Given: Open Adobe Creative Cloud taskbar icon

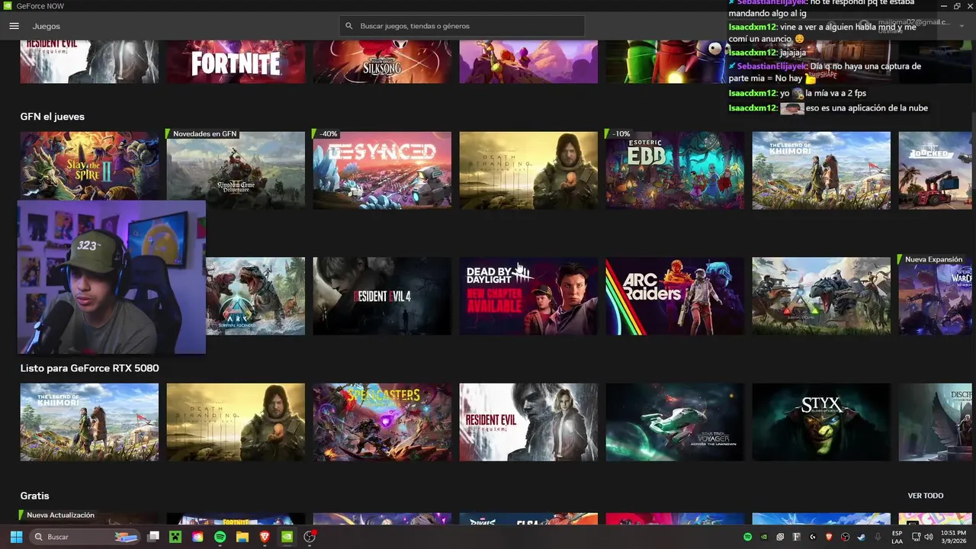Looking at the screenshot, I should [x=197, y=537].
